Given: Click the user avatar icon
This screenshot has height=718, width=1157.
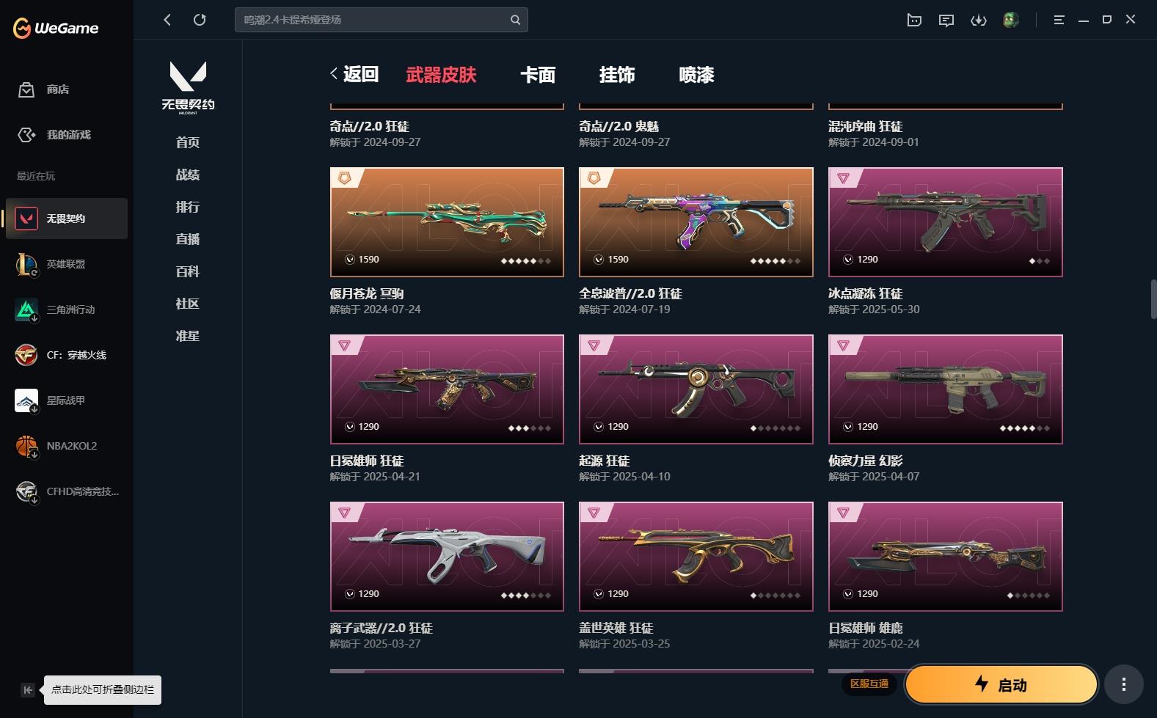Looking at the screenshot, I should click(1011, 20).
